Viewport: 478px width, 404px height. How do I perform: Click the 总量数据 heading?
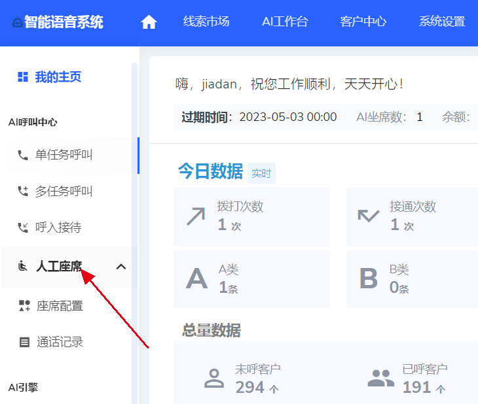pyautogui.click(x=211, y=330)
